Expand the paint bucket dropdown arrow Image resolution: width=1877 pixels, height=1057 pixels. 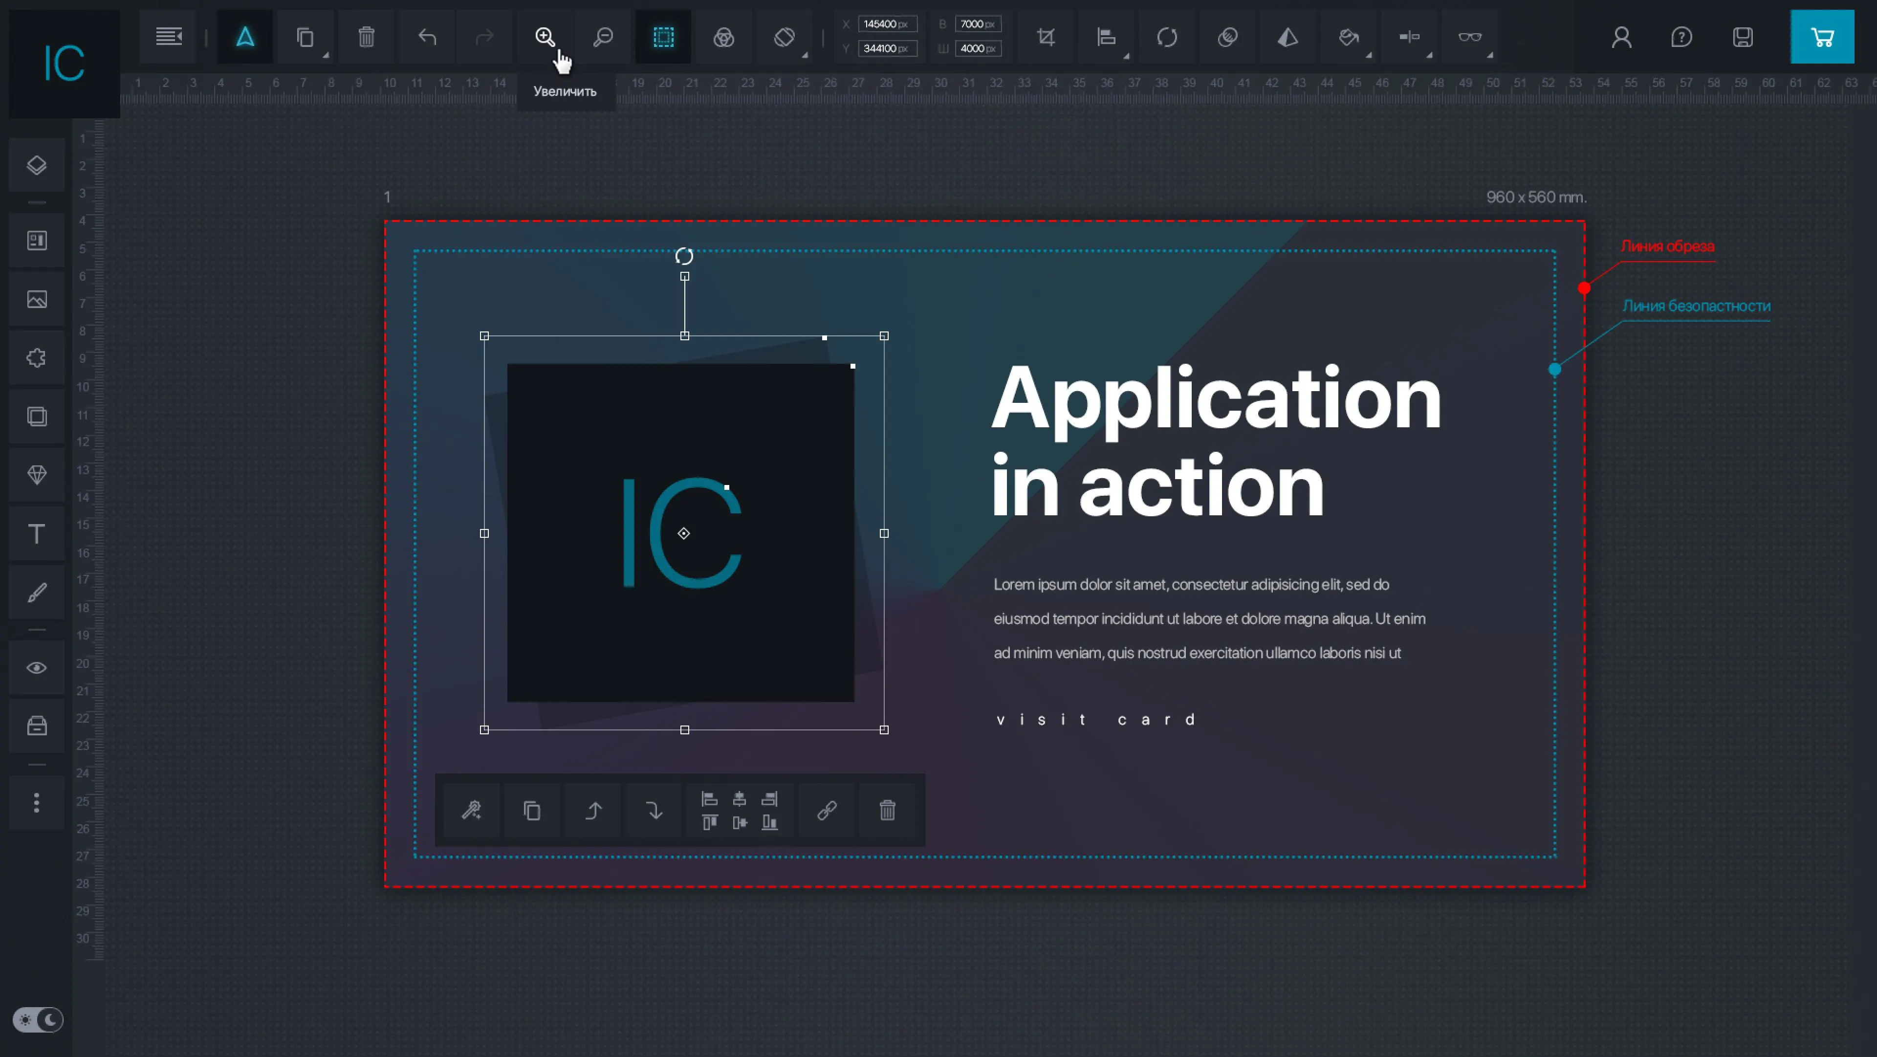(1369, 55)
